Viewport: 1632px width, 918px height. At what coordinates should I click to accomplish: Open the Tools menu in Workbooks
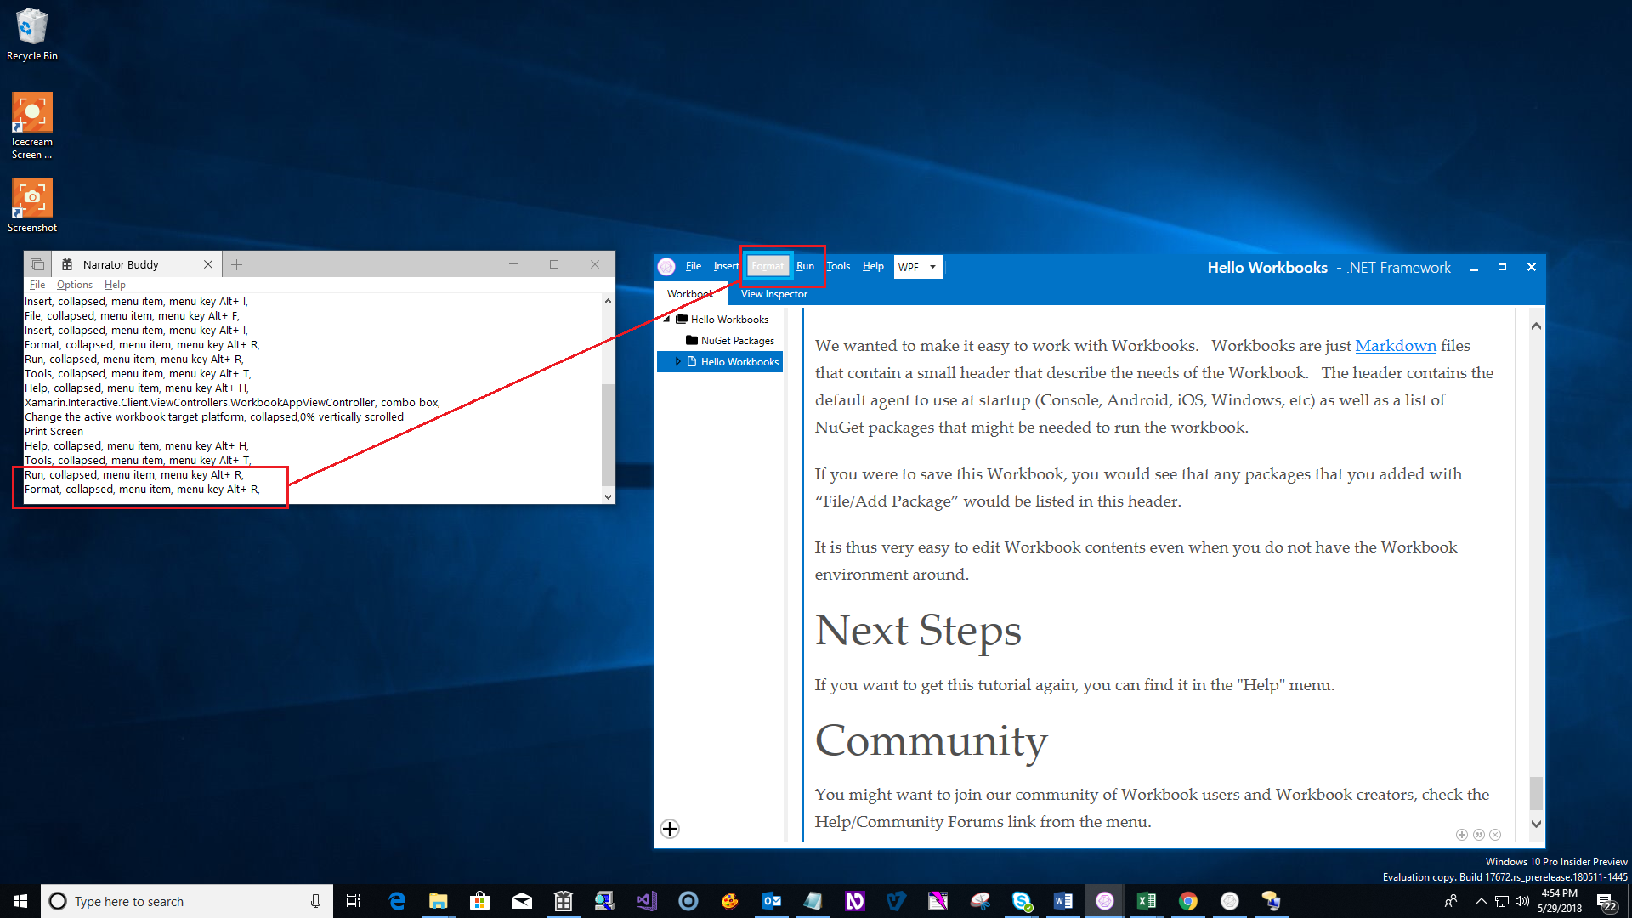tap(838, 266)
